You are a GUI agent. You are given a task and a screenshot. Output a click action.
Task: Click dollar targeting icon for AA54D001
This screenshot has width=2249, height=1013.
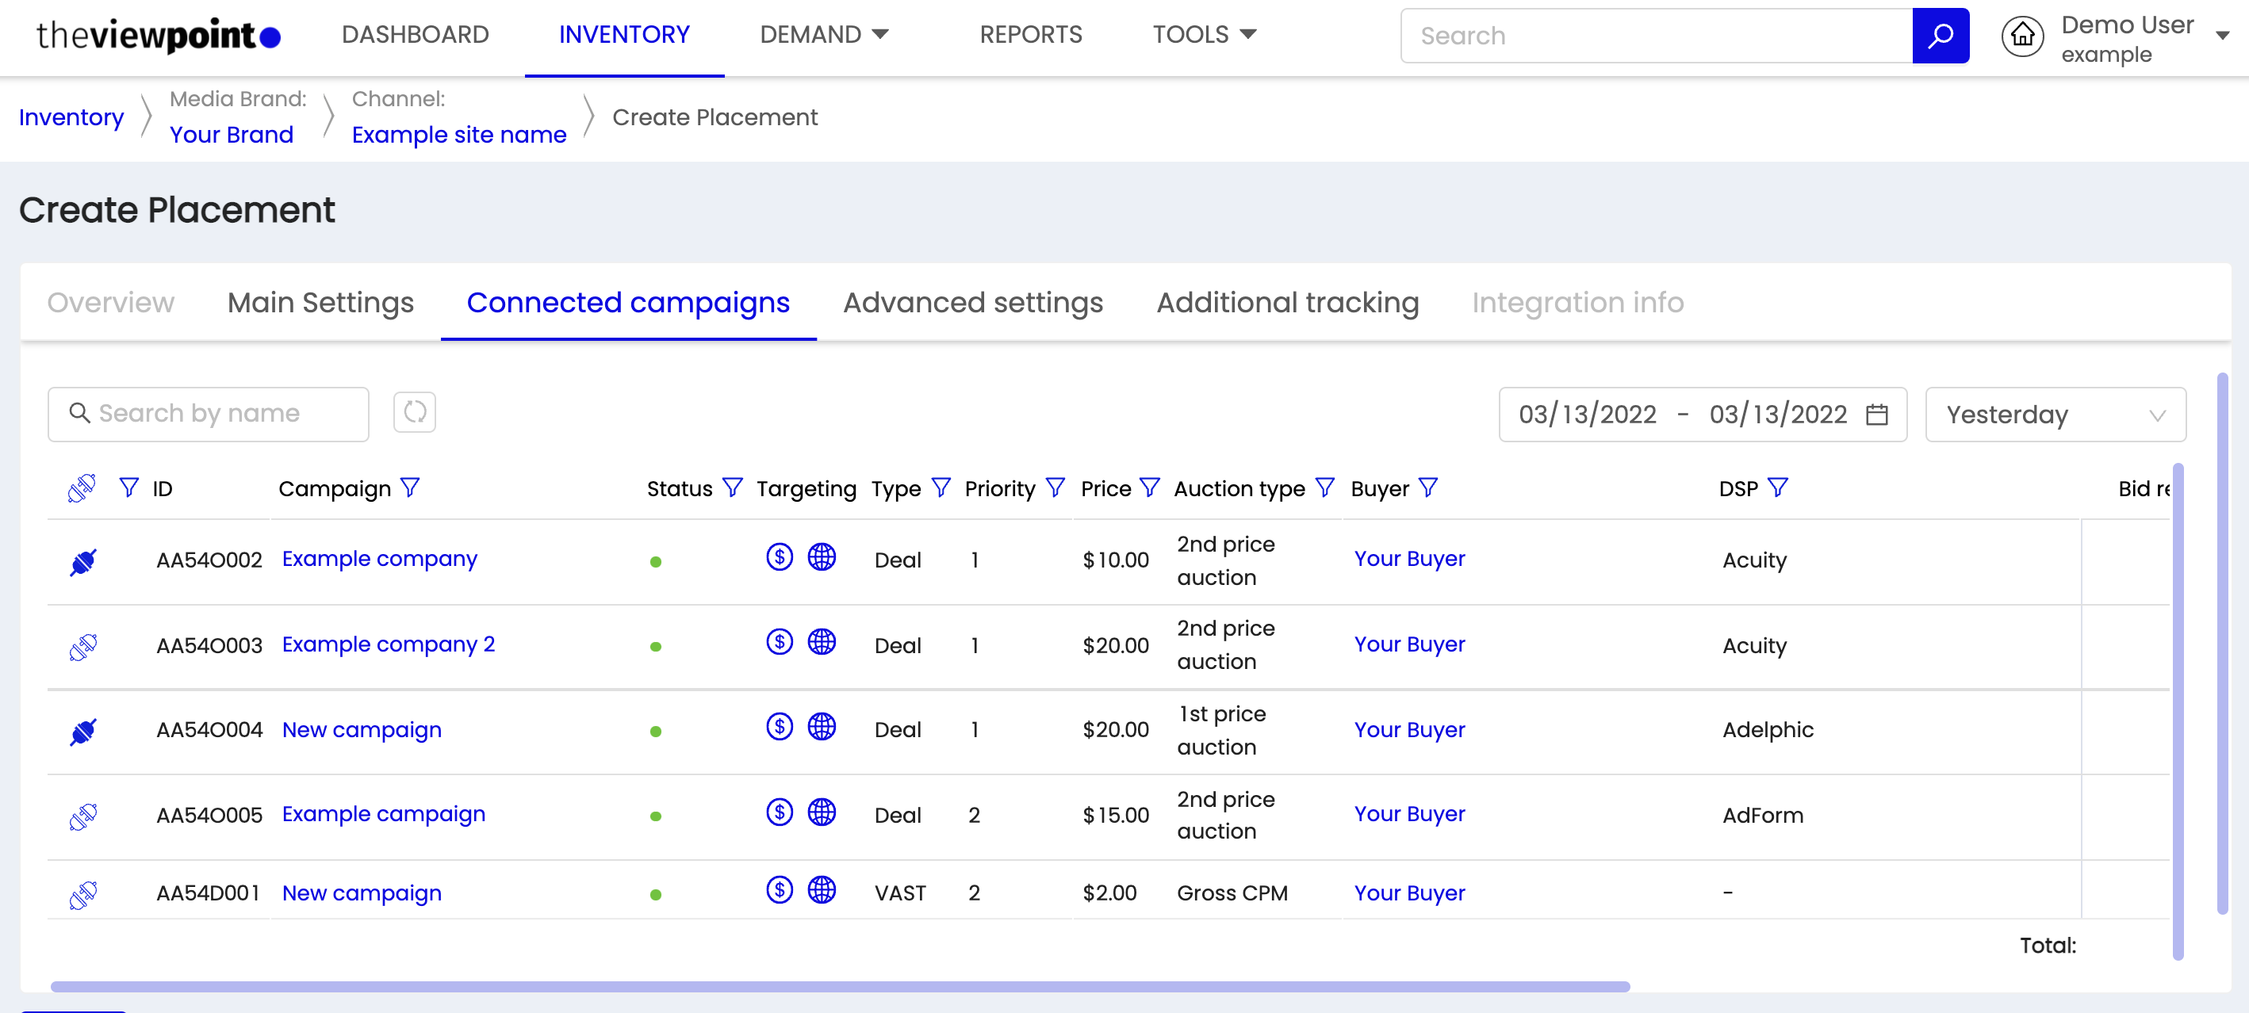pos(779,890)
